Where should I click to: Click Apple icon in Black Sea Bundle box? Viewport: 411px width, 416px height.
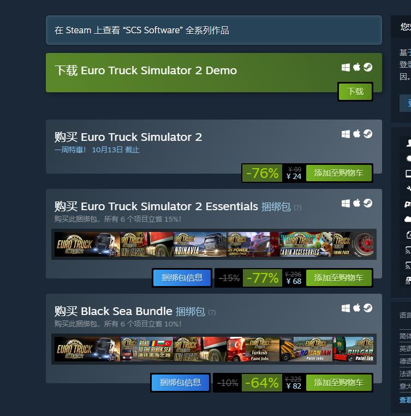[356, 308]
